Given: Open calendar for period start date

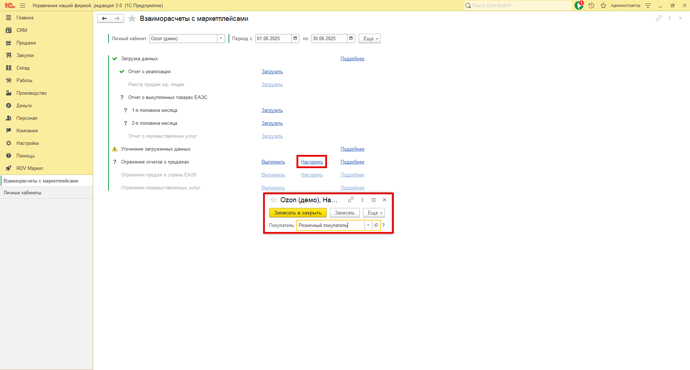Looking at the screenshot, I should [295, 38].
